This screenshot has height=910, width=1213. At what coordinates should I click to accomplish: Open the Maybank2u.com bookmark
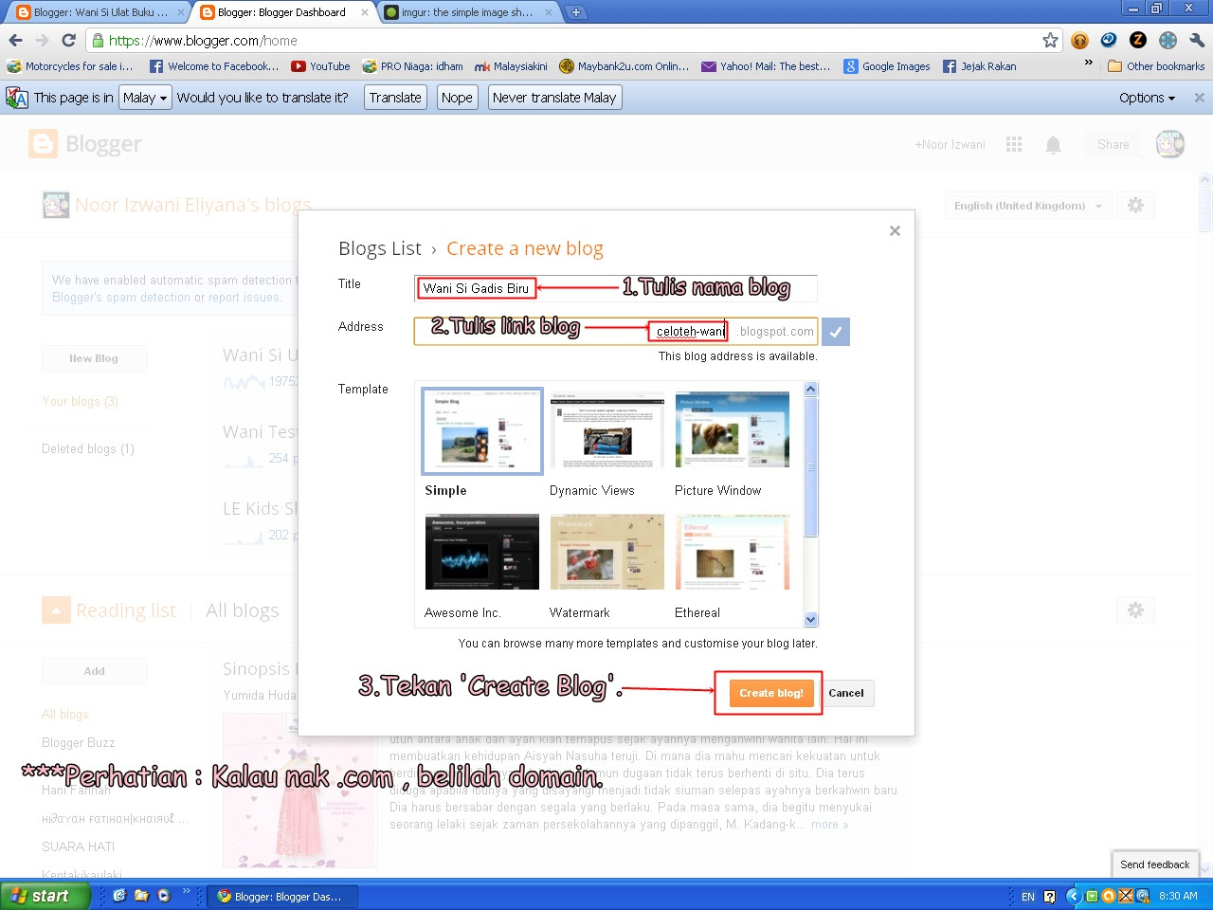click(625, 66)
